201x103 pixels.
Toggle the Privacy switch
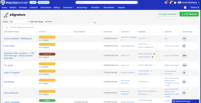[186, 7]
